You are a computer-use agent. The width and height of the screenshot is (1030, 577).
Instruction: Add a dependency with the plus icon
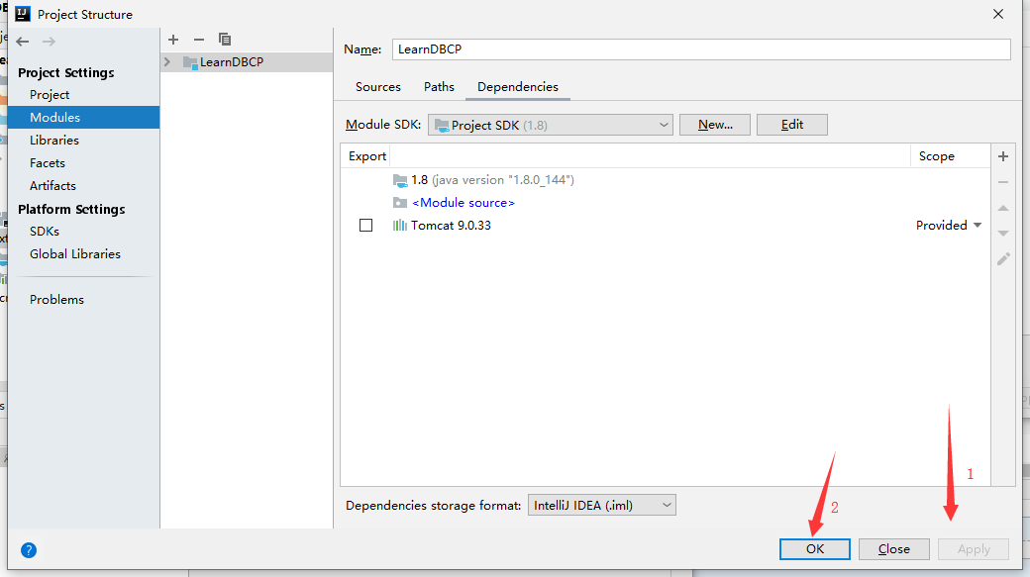(1003, 156)
